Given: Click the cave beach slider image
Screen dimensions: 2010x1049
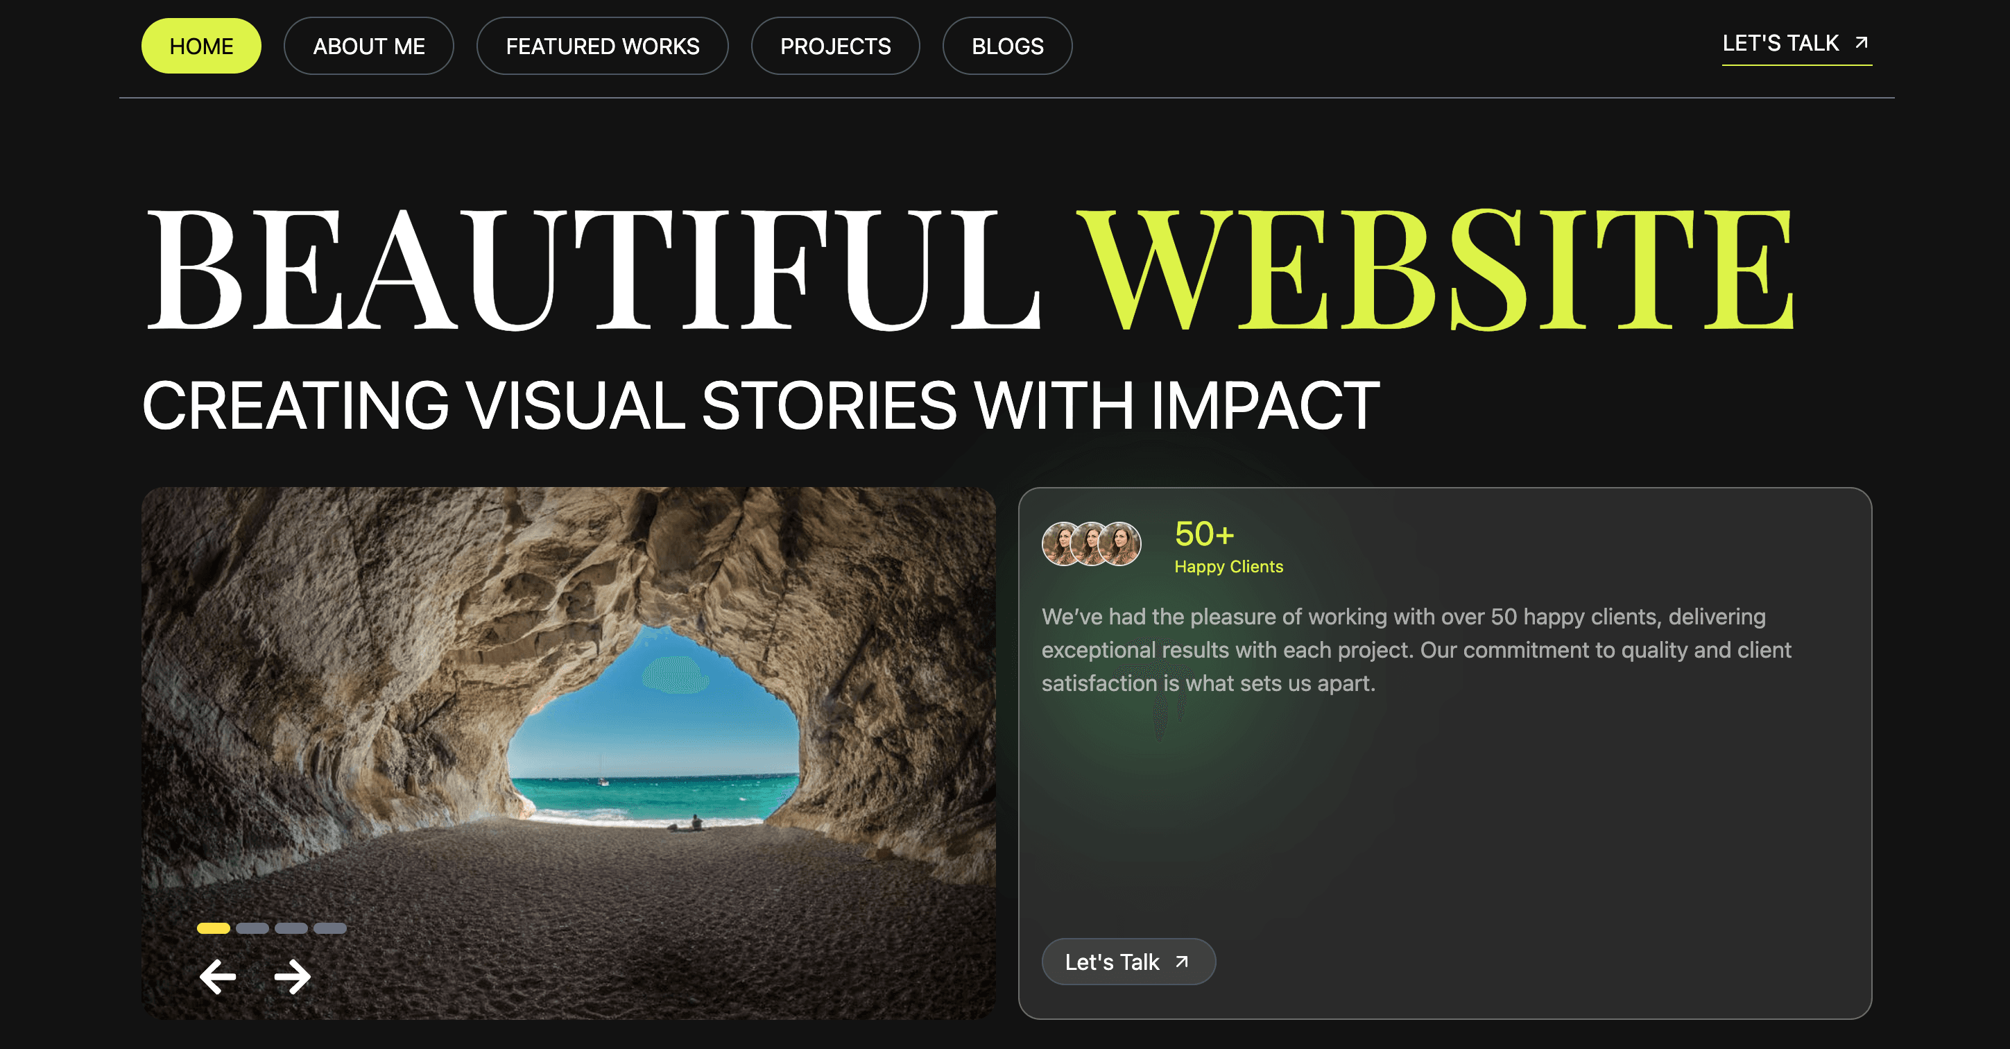Looking at the screenshot, I should (568, 753).
